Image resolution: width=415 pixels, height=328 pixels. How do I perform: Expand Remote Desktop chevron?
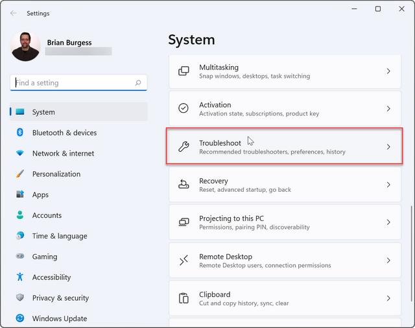click(x=388, y=261)
